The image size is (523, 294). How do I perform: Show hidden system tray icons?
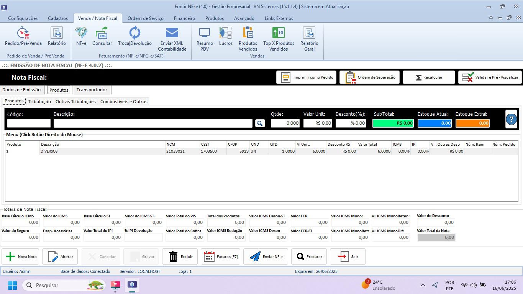pos(423,285)
